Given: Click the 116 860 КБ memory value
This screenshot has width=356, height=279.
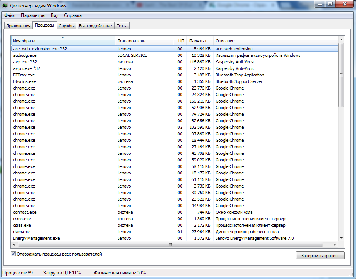Looking at the screenshot, I should (x=200, y=62).
